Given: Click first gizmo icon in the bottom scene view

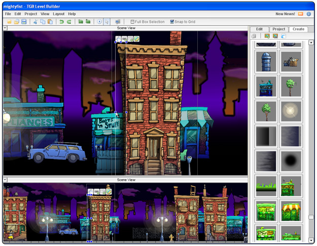Looking at the screenshot, I should point(90,191).
